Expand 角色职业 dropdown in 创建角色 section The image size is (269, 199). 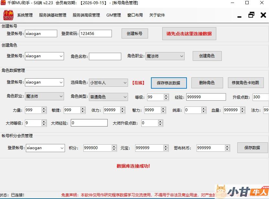coord(181,56)
